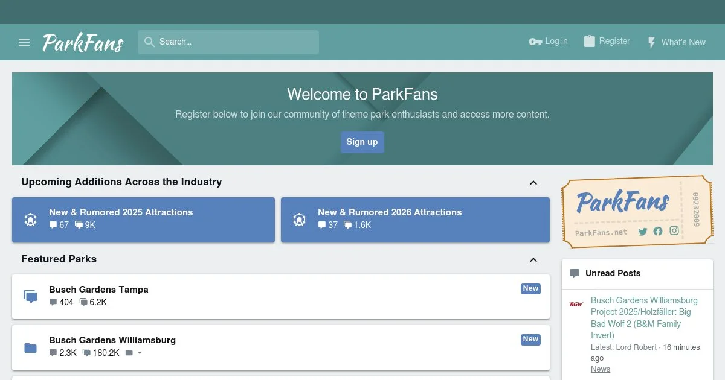Image resolution: width=725 pixels, height=380 pixels.
Task: Click the sub-forums folder icon under Busch Gardens Williamsburg
Action: [129, 353]
